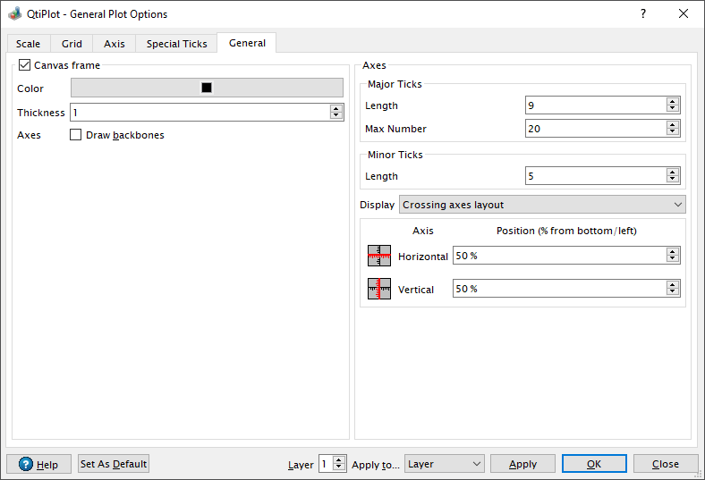
Task: Click the title bar context help question mark
Action: click(643, 13)
